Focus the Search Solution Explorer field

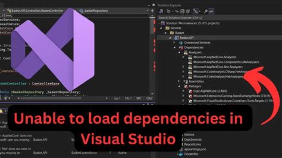click(219, 18)
